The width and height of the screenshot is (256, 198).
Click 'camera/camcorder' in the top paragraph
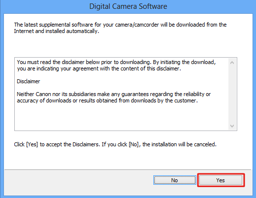137,25
